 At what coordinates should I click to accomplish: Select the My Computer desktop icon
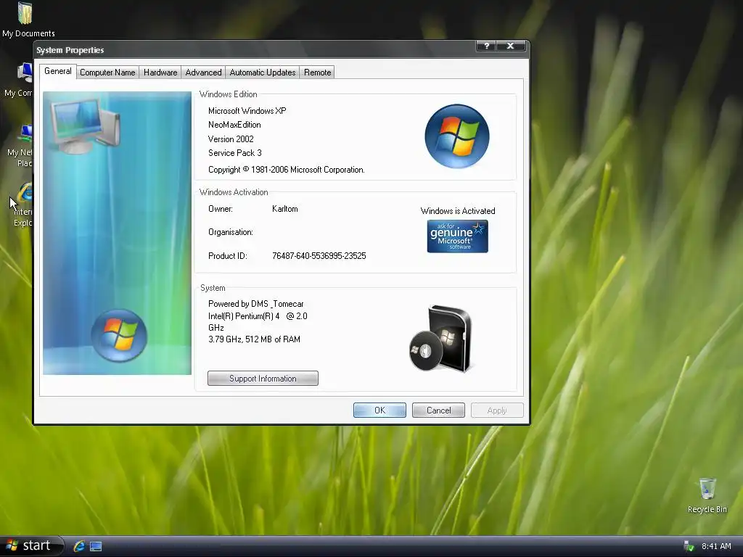(x=19, y=80)
